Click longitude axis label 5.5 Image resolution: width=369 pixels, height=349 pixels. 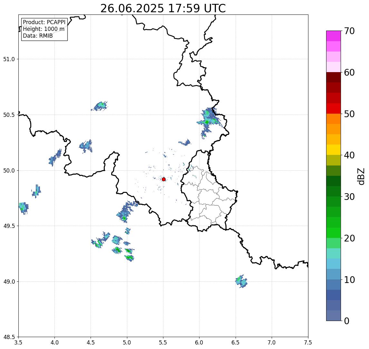163,343
